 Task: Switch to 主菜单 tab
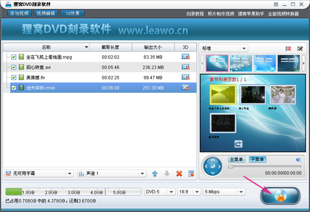pos(237,159)
